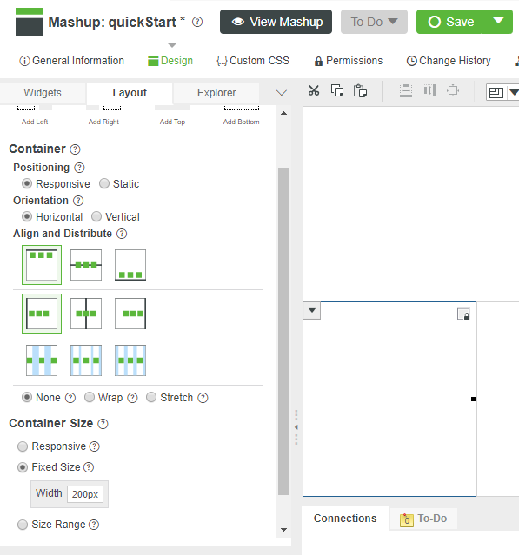
Task: Open the Permissions tab
Action: [349, 61]
